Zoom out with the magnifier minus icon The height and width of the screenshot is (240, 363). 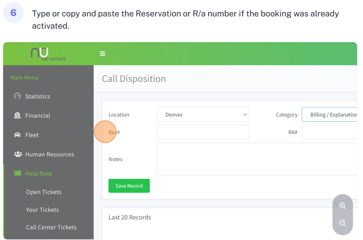click(342, 223)
